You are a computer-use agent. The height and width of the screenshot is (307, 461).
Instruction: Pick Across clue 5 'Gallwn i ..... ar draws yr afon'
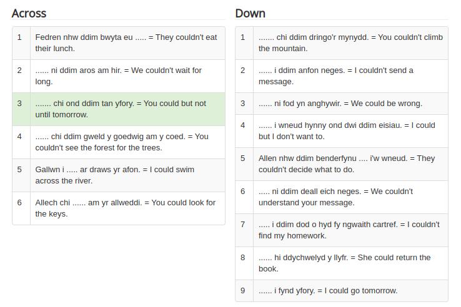coord(119,175)
